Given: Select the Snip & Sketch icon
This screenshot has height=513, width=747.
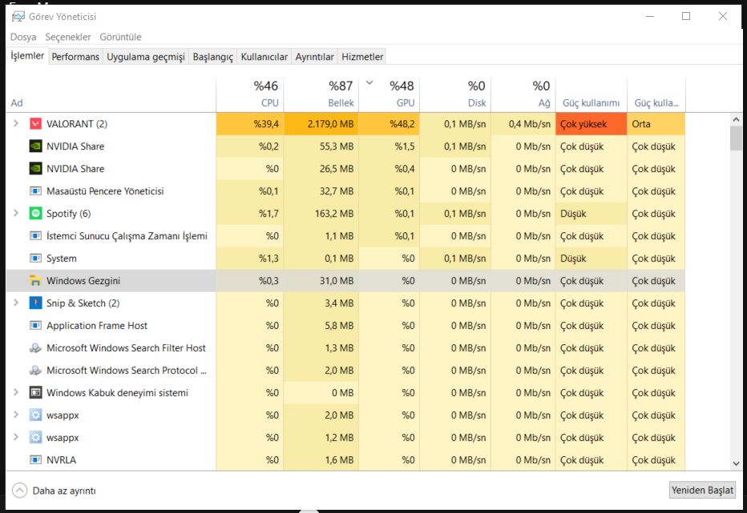Looking at the screenshot, I should pos(35,303).
